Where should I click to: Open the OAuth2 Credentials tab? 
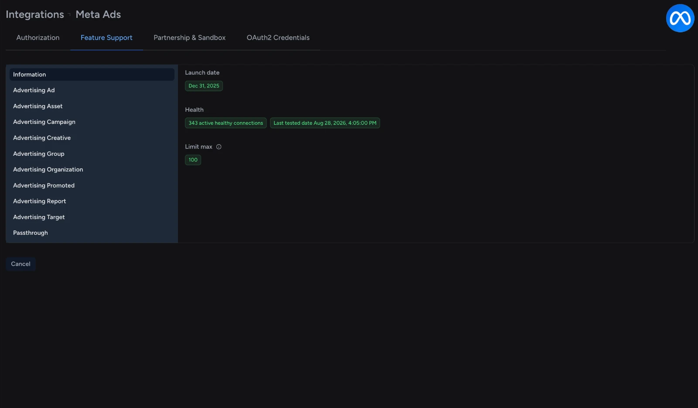pyautogui.click(x=278, y=38)
